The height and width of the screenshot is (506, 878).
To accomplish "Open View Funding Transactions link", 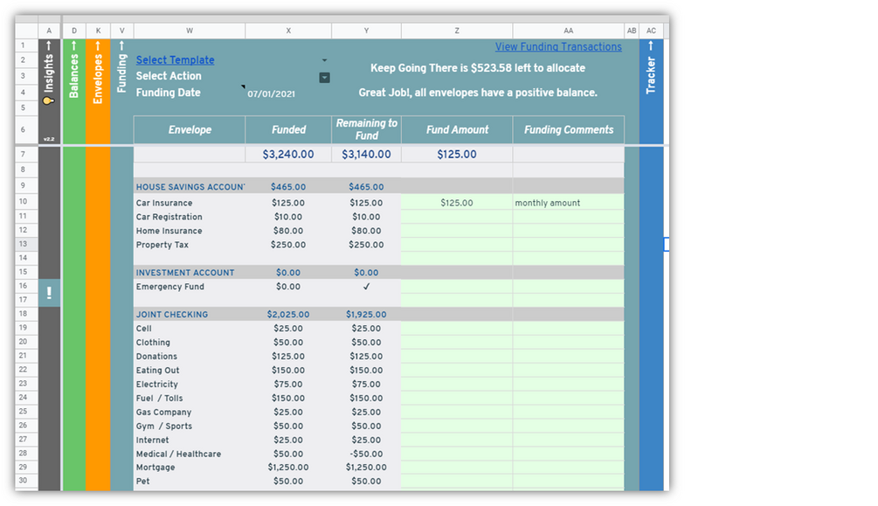I will click(x=558, y=47).
